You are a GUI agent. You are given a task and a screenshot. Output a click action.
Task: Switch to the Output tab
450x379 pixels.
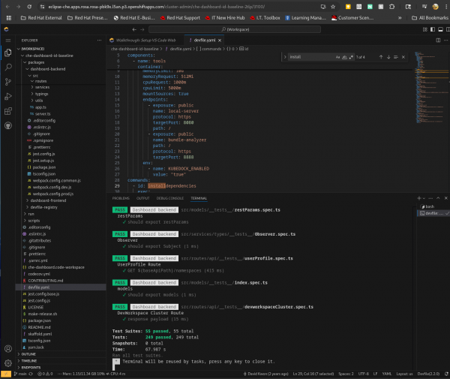pyautogui.click(x=143, y=198)
